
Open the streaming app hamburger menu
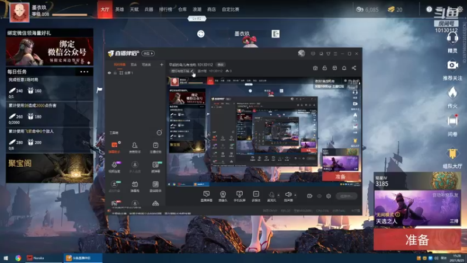click(335, 54)
